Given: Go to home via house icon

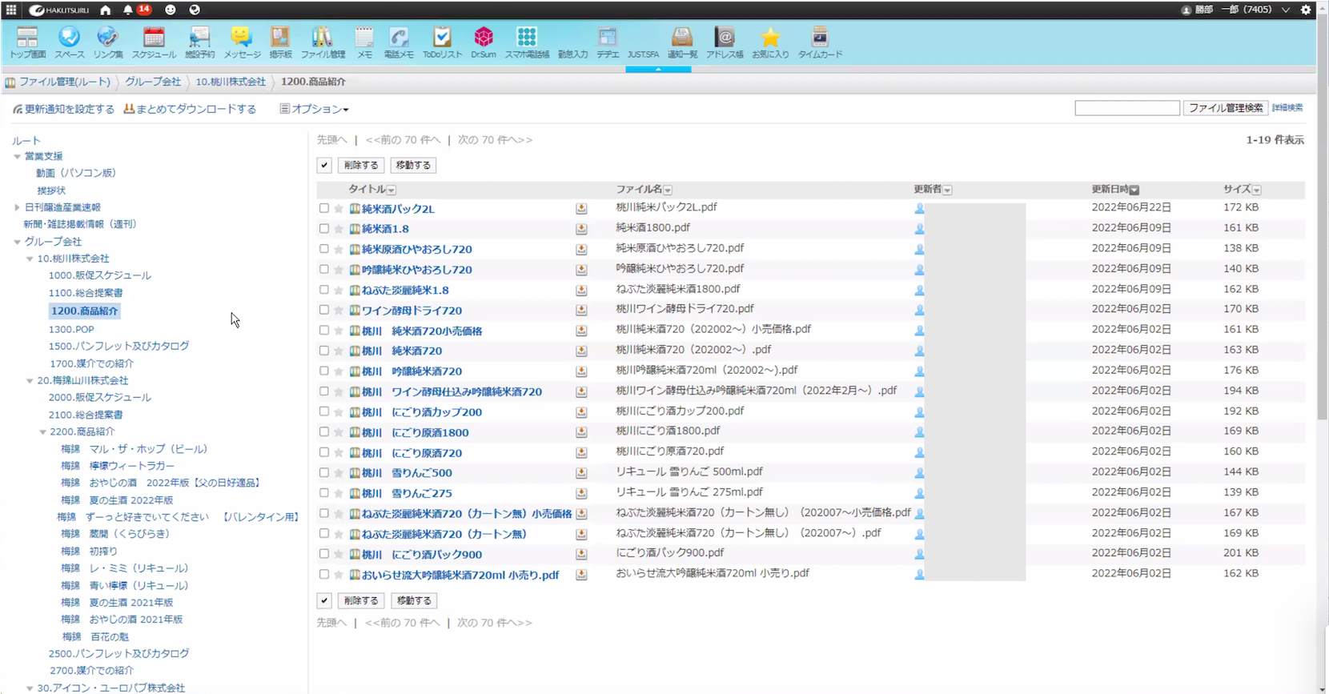Looking at the screenshot, I should 105,10.
